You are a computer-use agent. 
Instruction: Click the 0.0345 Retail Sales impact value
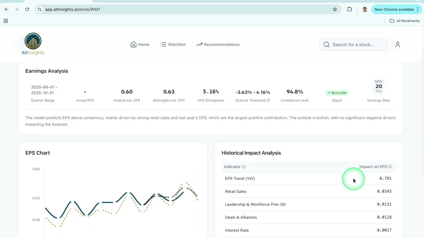pyautogui.click(x=384, y=191)
